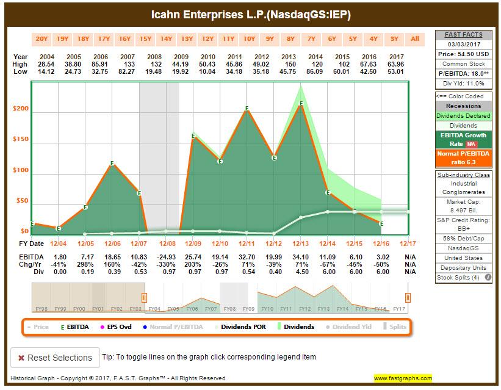Screen dimensions: 501x390
Task: Select the 15Y time range tab
Action: 145,39
